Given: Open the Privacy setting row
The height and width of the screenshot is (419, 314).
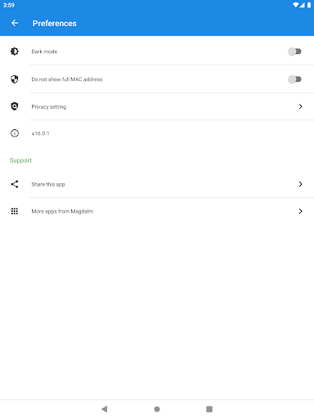Looking at the screenshot, I should coord(157,106).
